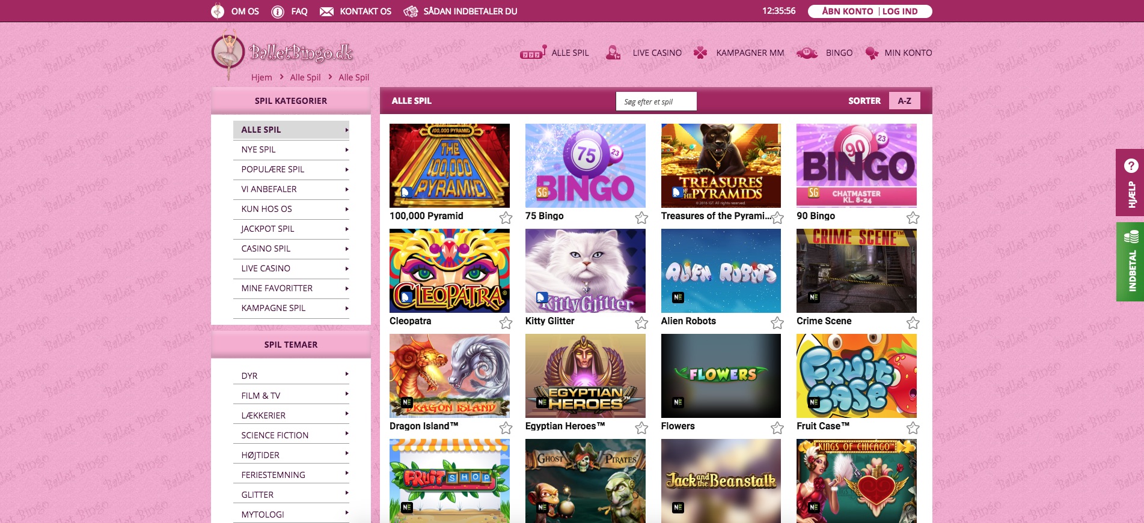Click the Hjælp question mark icon
Image resolution: width=1144 pixels, height=523 pixels.
click(1131, 166)
